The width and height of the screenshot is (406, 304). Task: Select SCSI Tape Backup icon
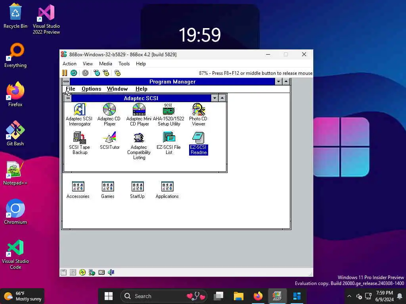(x=79, y=143)
